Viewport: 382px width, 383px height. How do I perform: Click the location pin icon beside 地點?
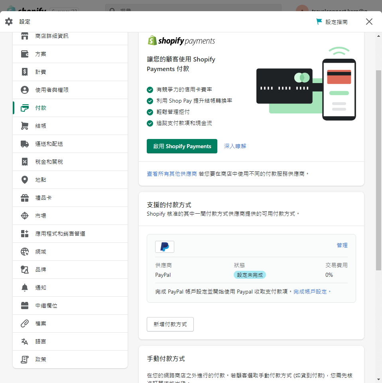(25, 180)
